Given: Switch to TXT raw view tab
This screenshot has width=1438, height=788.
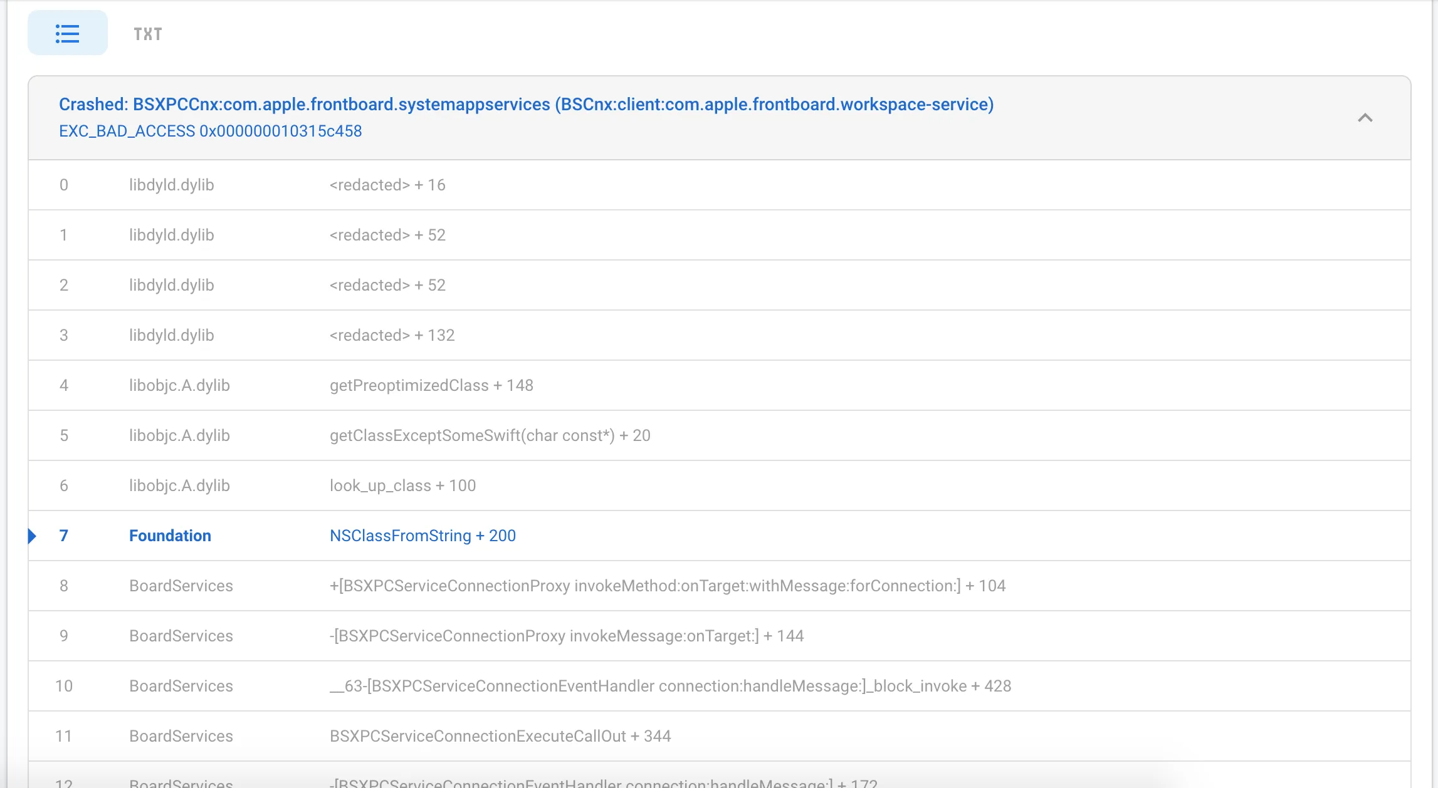Looking at the screenshot, I should [148, 34].
